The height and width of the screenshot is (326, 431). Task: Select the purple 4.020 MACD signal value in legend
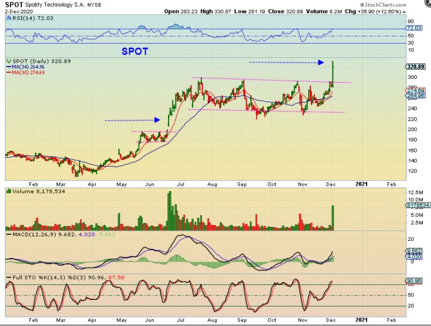[x=87, y=235]
